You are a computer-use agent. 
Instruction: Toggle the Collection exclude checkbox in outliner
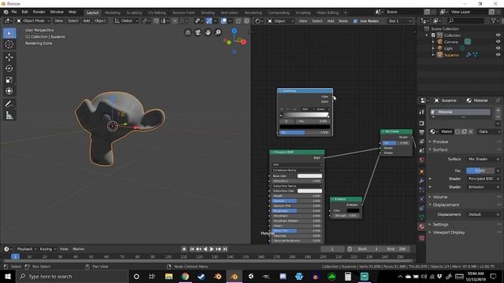click(x=433, y=35)
